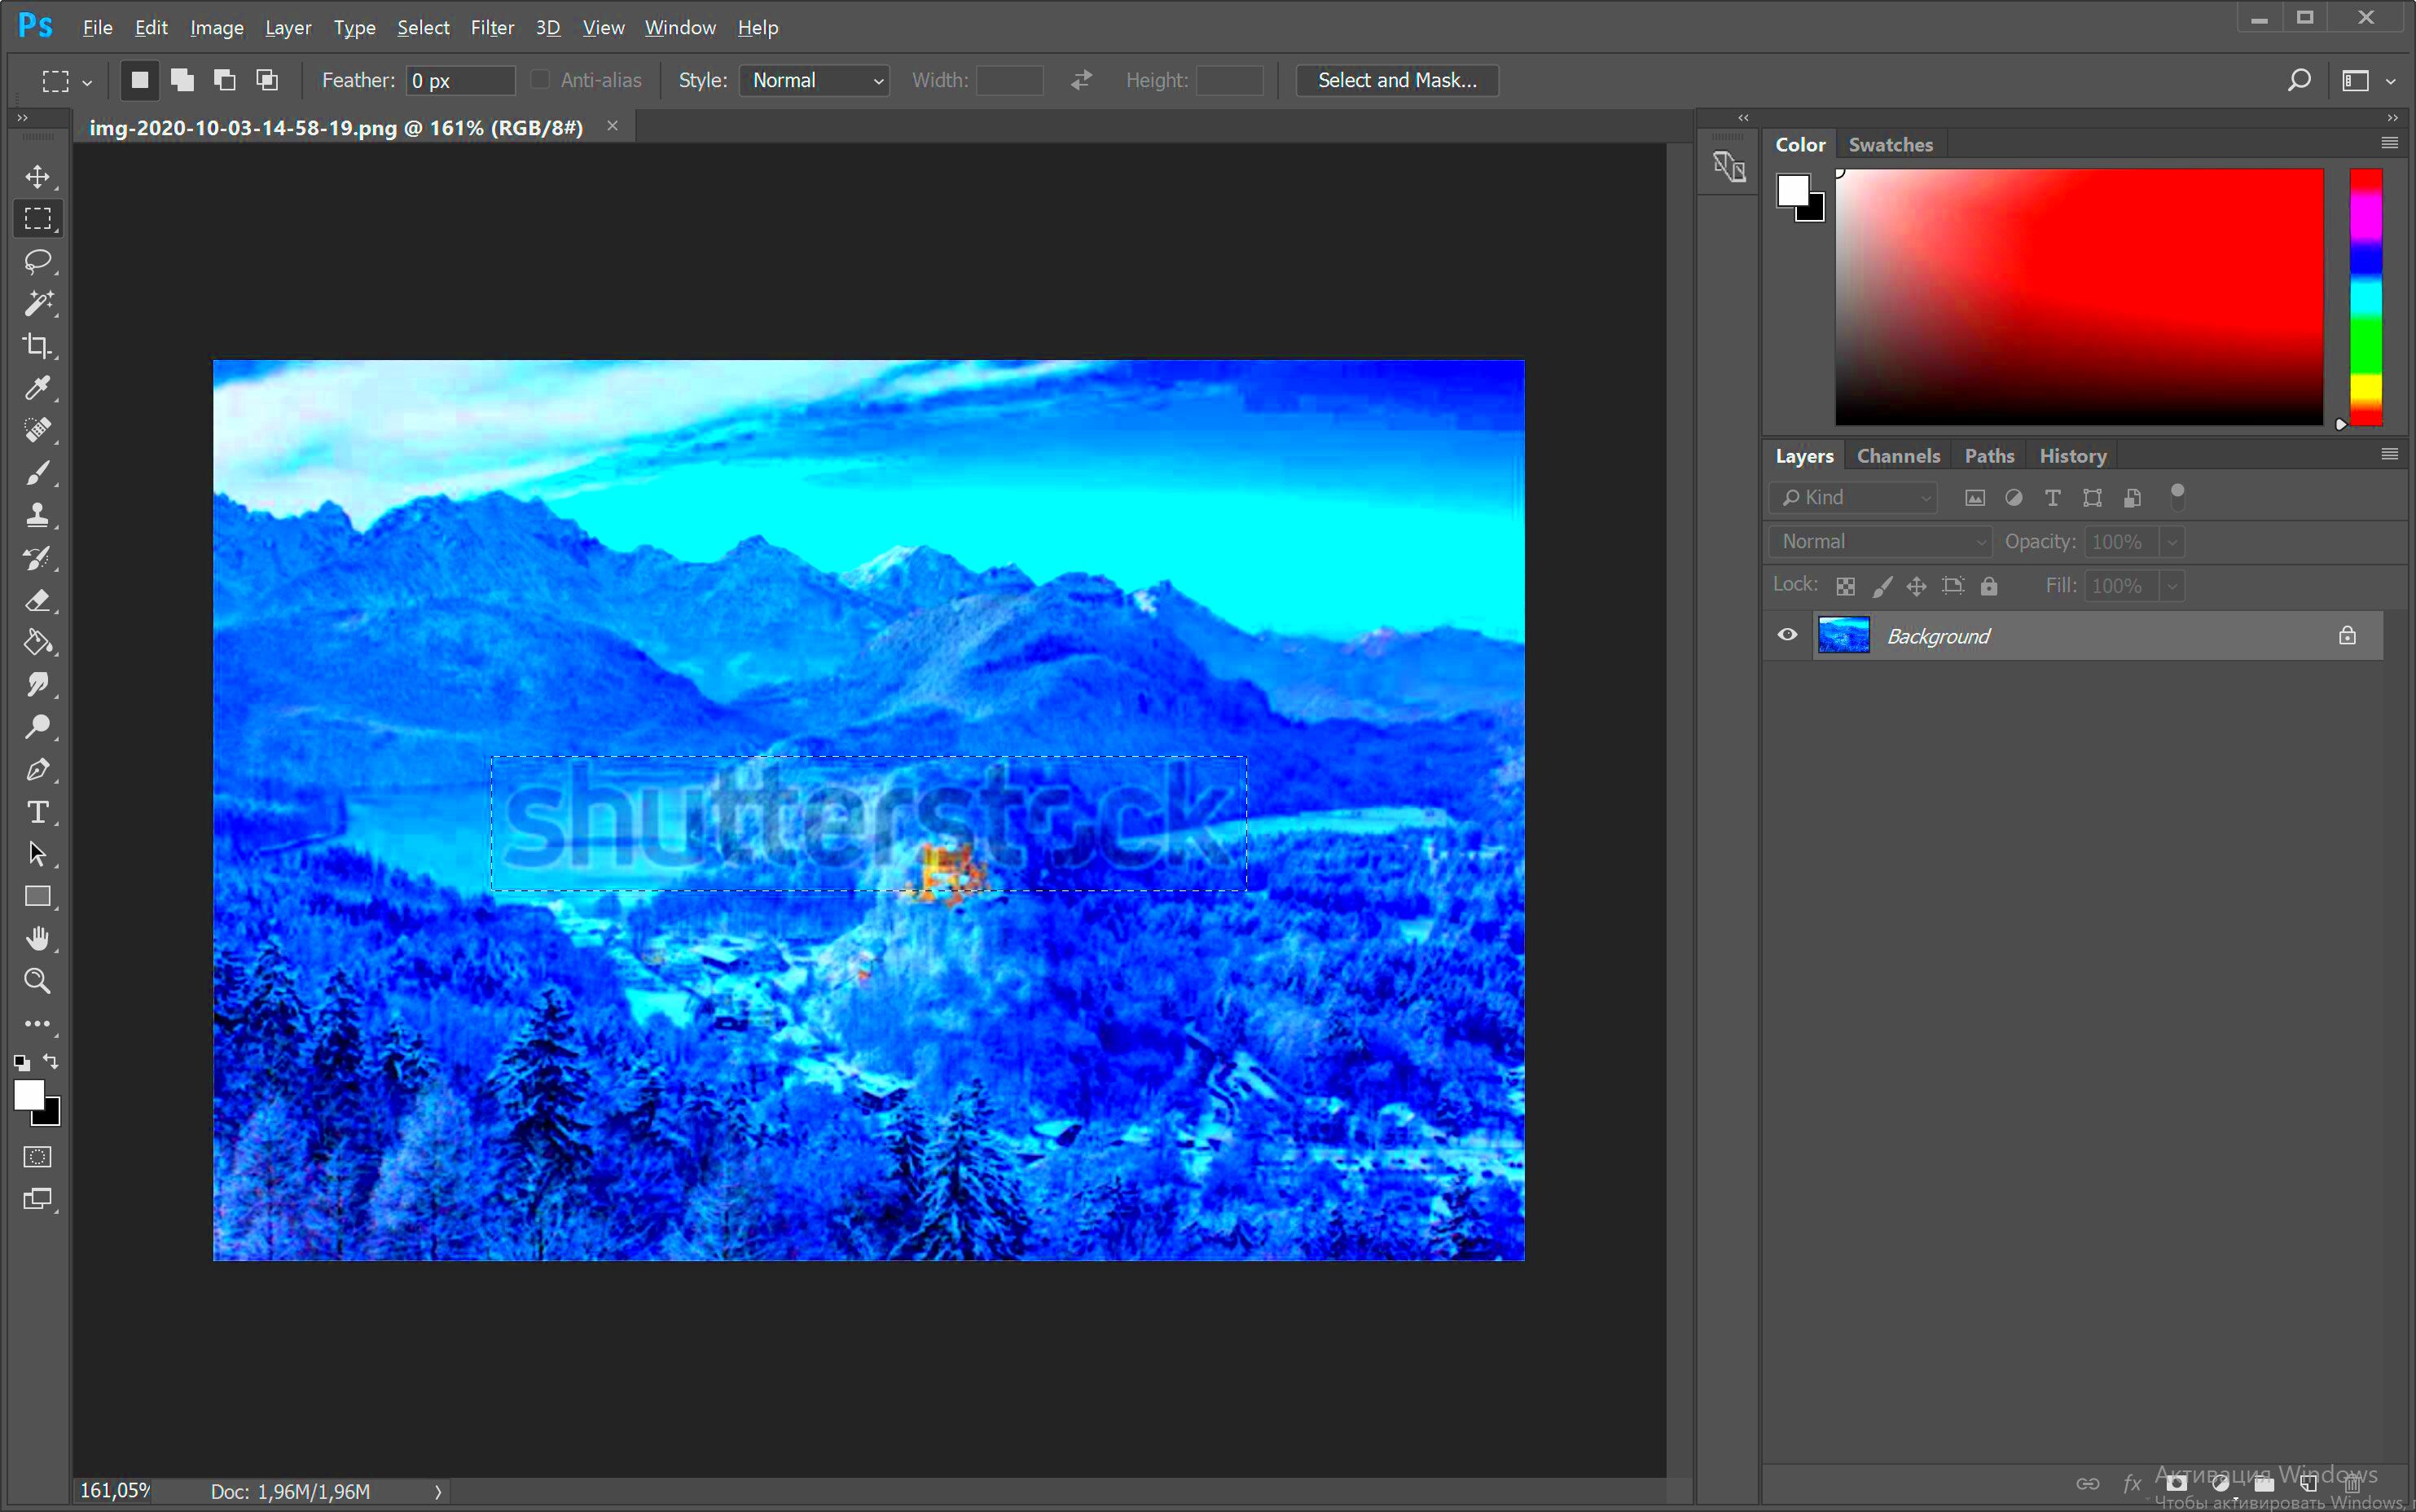
Task: Select the Move tool
Action: coord(38,176)
